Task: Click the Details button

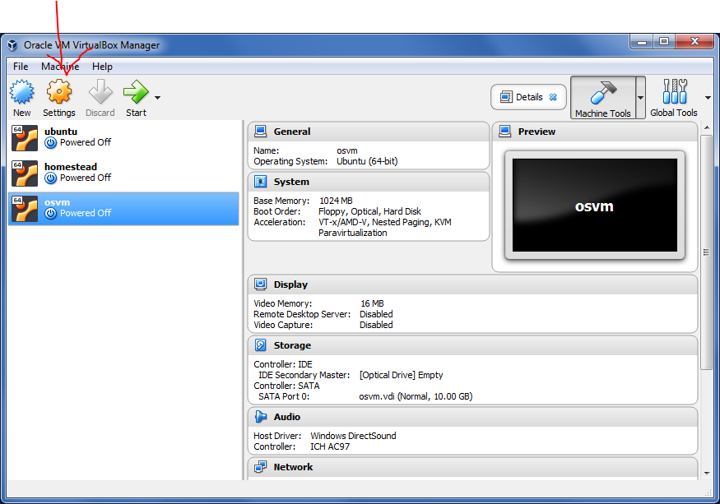Action: (x=528, y=97)
